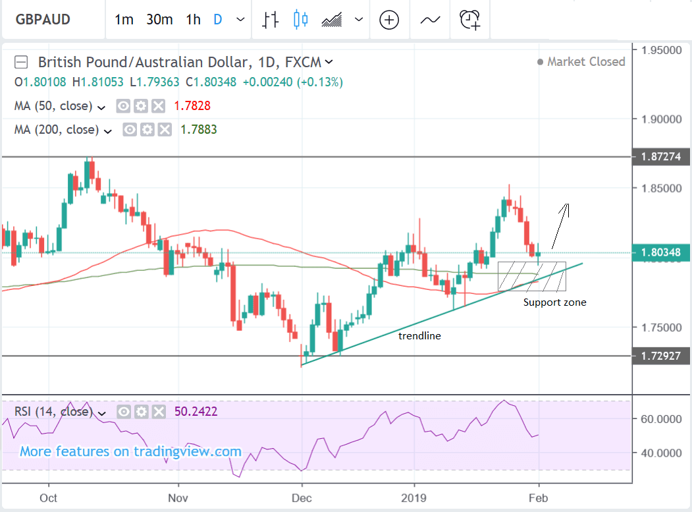692x512 pixels.
Task: Hide the MA 200 indicator line
Action: 129,130
